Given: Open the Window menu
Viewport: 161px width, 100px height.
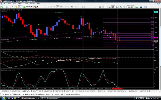Looking at the screenshot, I should pyautogui.click(x=32, y=4).
